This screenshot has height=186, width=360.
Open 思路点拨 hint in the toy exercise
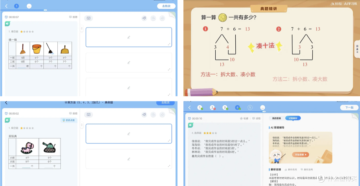69,120
